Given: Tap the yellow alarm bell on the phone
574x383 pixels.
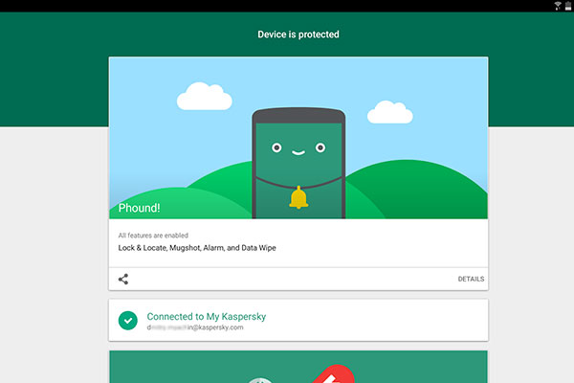Looking at the screenshot, I should pos(298,197).
